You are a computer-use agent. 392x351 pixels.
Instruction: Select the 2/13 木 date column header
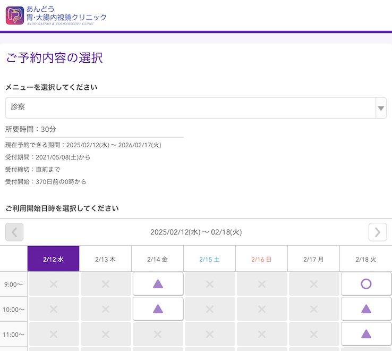(x=105, y=259)
